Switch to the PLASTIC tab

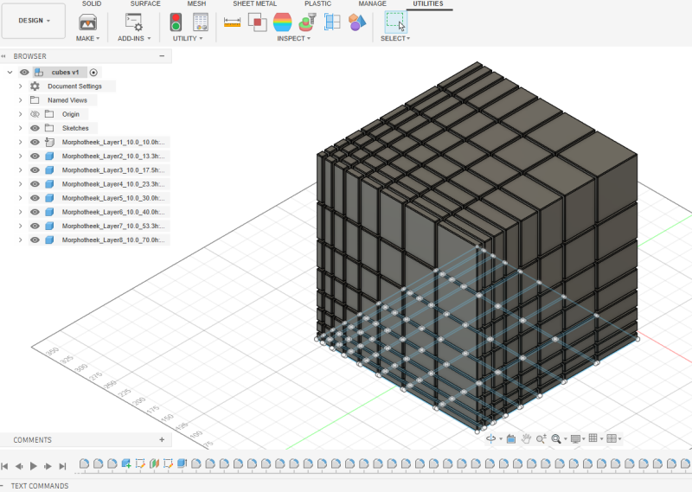[317, 3]
